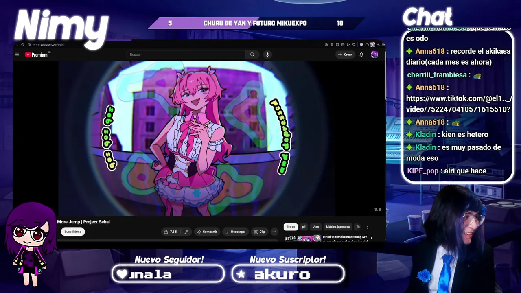Open the browser profile avatar icon
521x293 pixels.
[372, 45]
